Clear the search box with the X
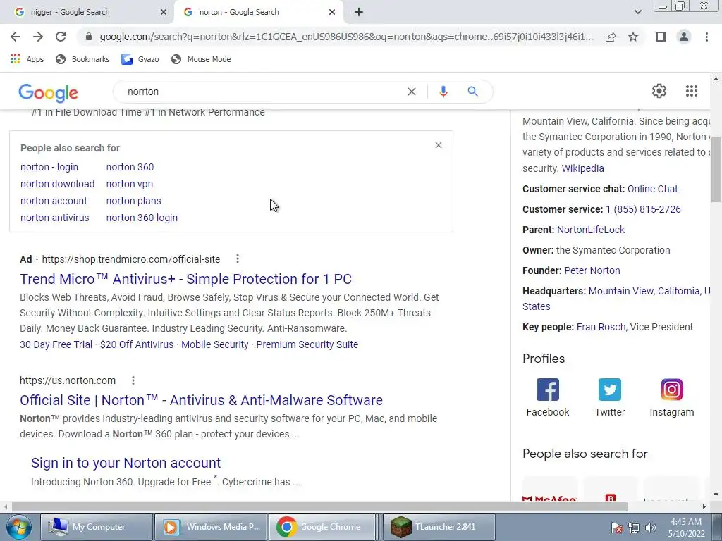Image resolution: width=722 pixels, height=541 pixels. (412, 92)
